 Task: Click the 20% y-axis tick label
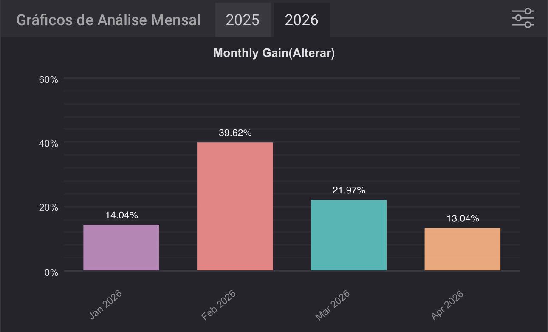pyautogui.click(x=48, y=208)
